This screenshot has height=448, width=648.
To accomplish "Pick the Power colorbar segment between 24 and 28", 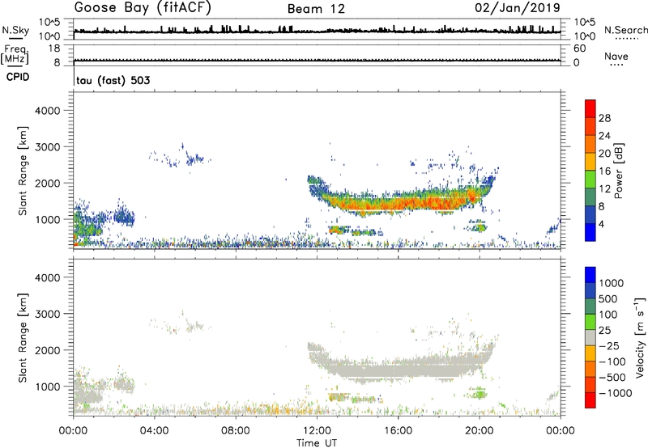I will (590, 126).
